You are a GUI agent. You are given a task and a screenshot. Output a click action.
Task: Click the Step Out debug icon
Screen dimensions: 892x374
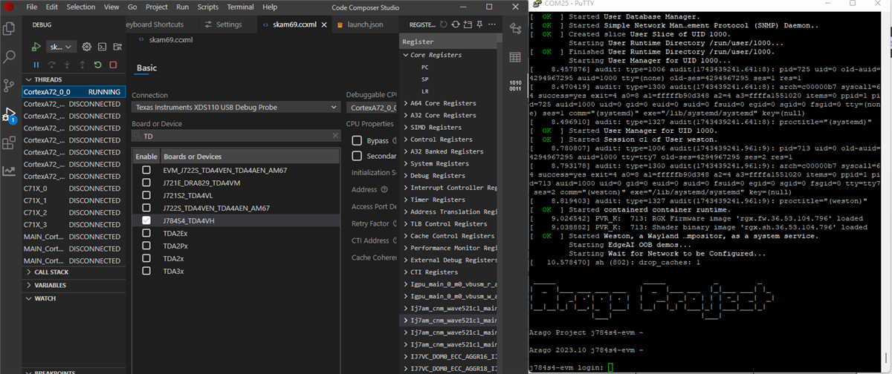82,65
